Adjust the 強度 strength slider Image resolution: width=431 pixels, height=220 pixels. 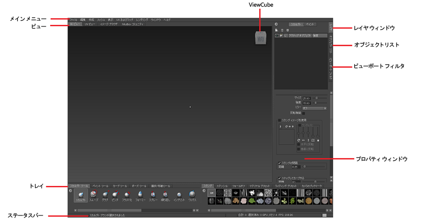tap(320, 103)
